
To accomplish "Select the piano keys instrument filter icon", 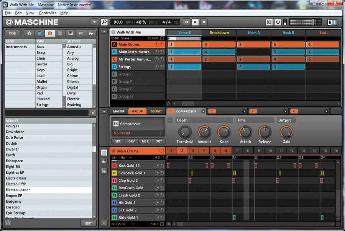I will [71, 33].
